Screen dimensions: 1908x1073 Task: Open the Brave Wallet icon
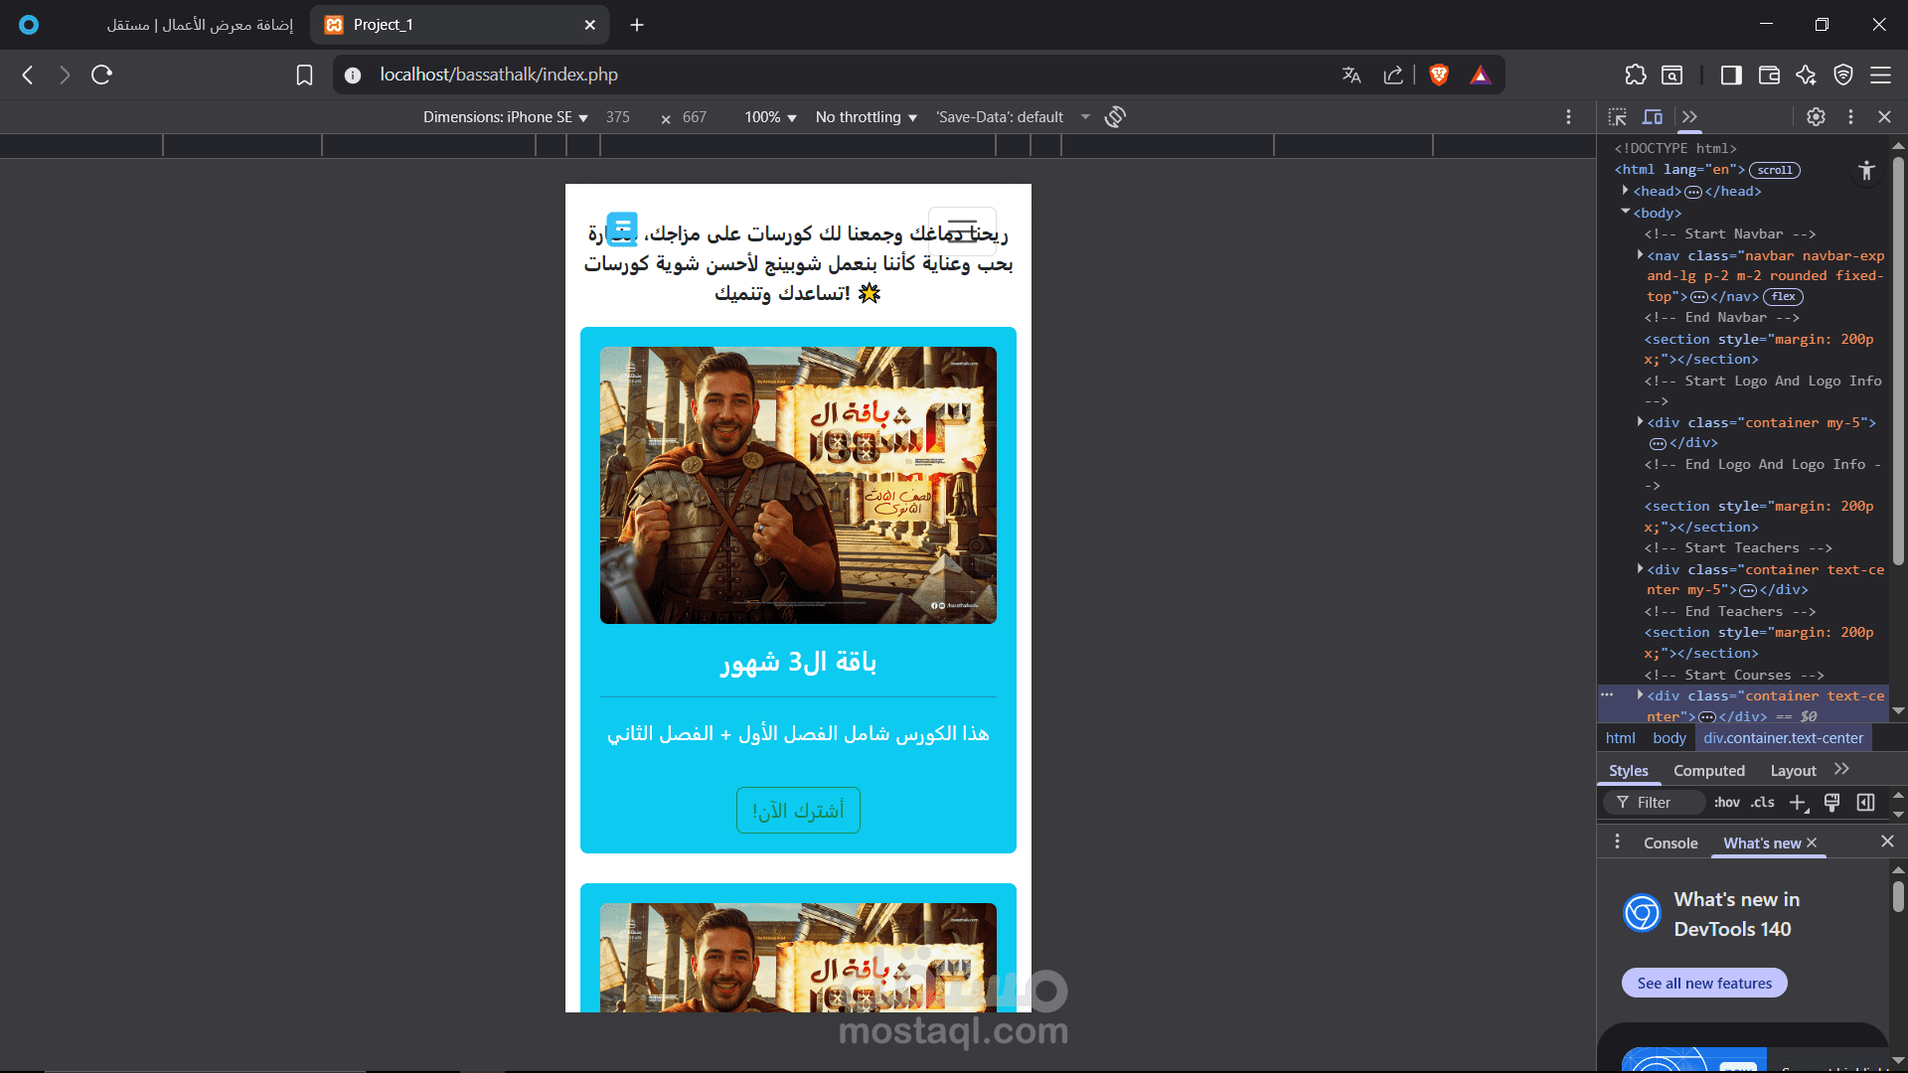(x=1769, y=75)
